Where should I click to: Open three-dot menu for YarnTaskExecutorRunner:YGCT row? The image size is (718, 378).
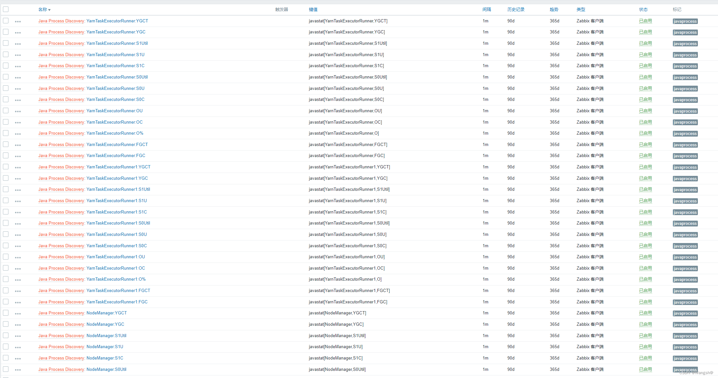point(18,21)
